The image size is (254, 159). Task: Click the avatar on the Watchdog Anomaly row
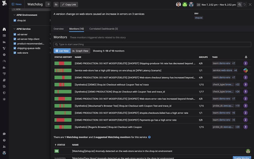pyautogui.click(x=248, y=151)
